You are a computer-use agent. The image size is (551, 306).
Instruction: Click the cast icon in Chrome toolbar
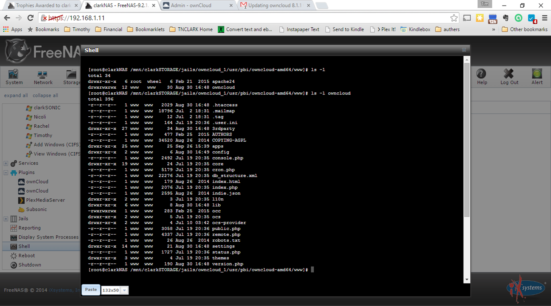coord(467,18)
